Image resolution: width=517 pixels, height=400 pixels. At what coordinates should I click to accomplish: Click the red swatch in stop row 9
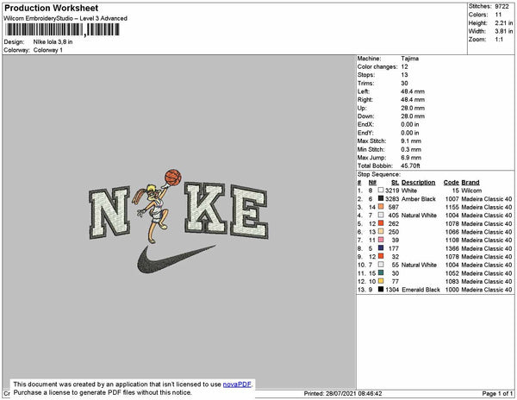click(381, 256)
